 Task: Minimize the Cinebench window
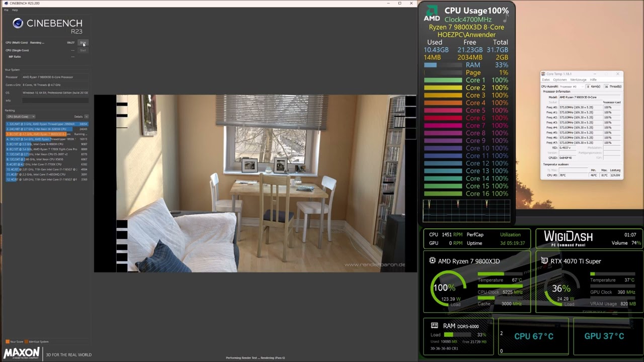(x=389, y=3)
